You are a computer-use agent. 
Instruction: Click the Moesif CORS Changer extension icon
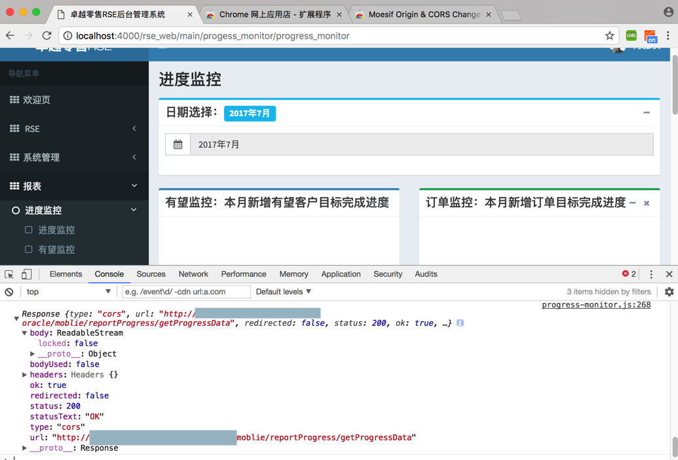pyautogui.click(x=651, y=36)
